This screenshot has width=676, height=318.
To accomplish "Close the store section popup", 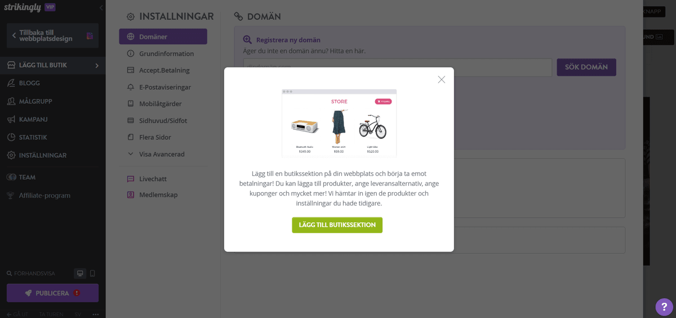I will coord(442,80).
